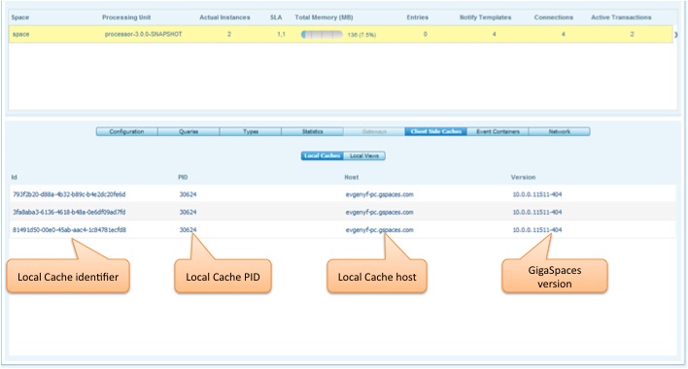Select cache id starting with 81491d50

tap(69, 229)
